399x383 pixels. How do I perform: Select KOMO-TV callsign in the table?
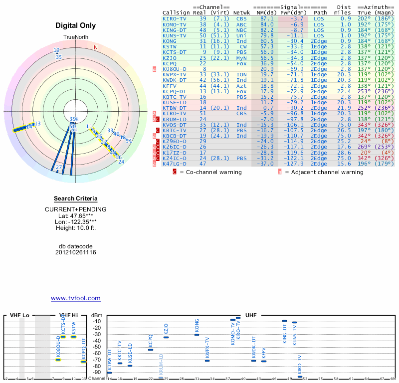(x=175, y=24)
